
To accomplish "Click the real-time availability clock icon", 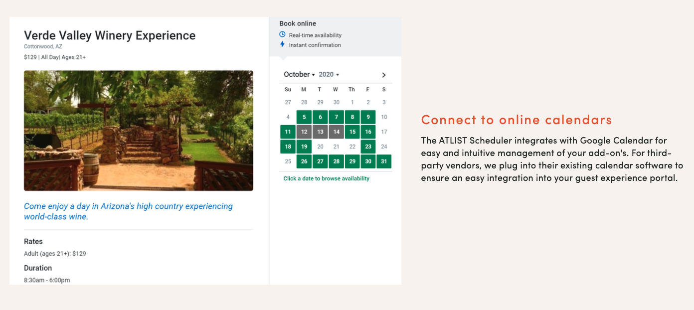I will point(282,34).
